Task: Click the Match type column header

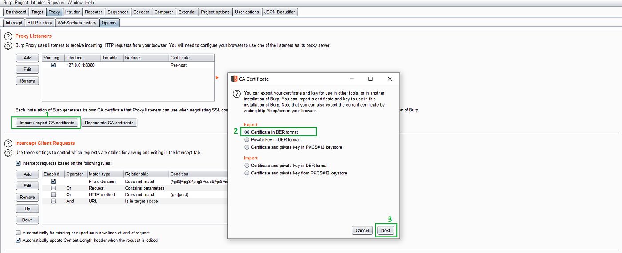Action: [105, 174]
